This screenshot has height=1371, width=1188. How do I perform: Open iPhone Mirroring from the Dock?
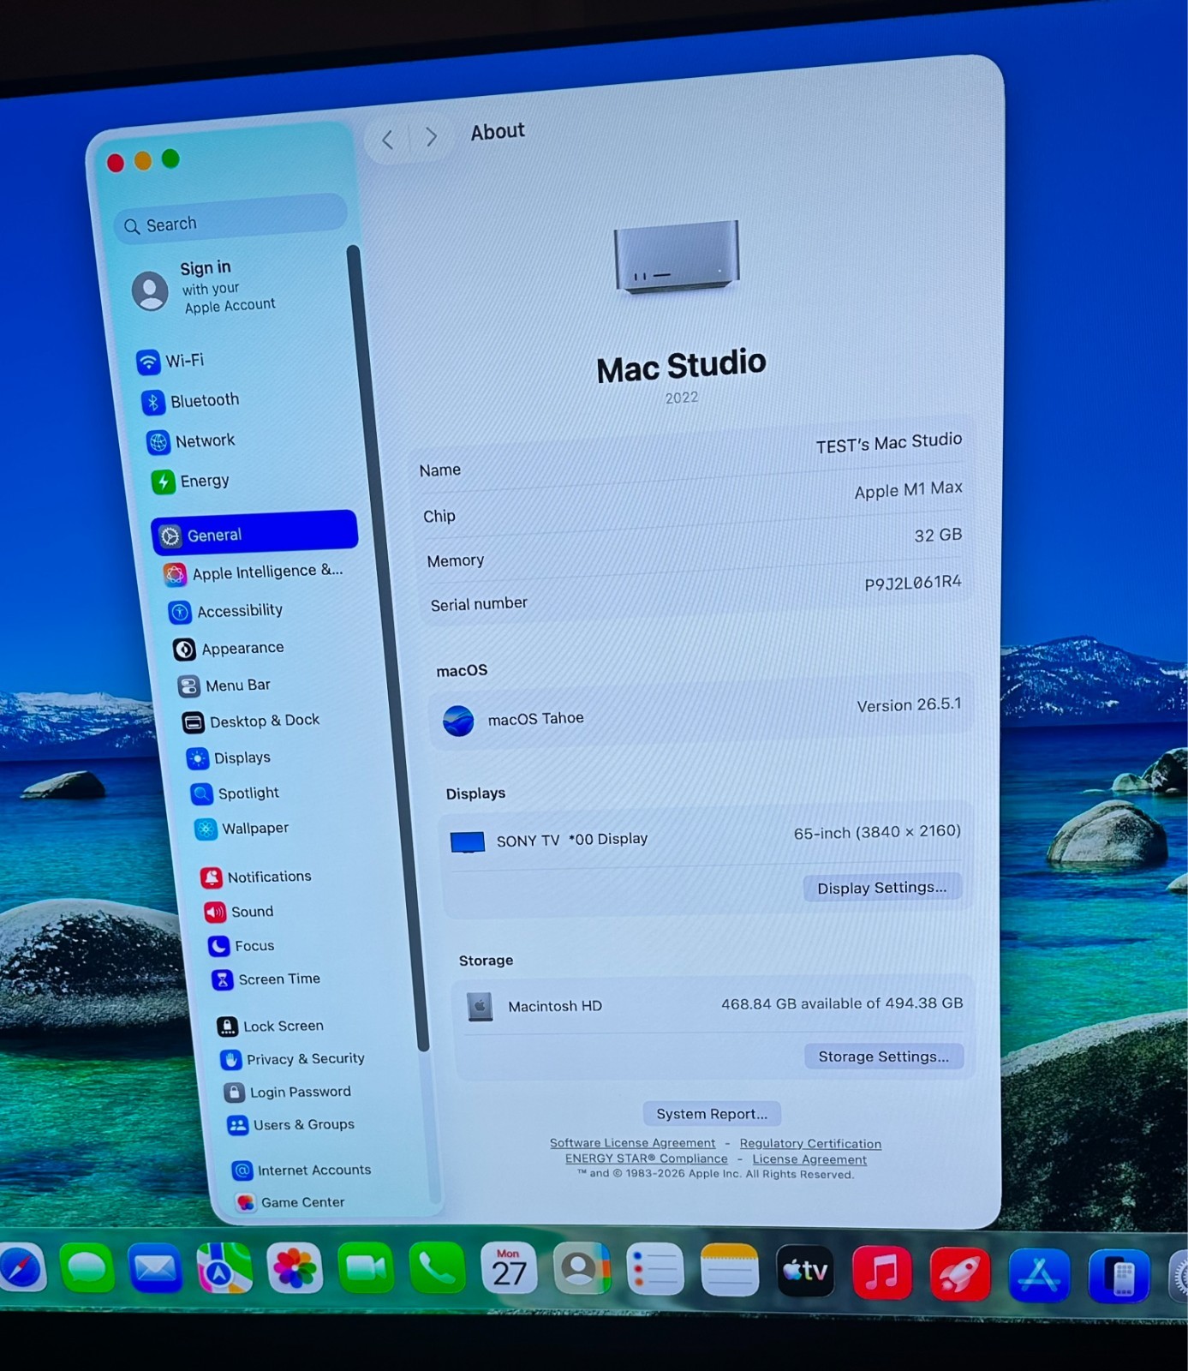coord(1119,1277)
